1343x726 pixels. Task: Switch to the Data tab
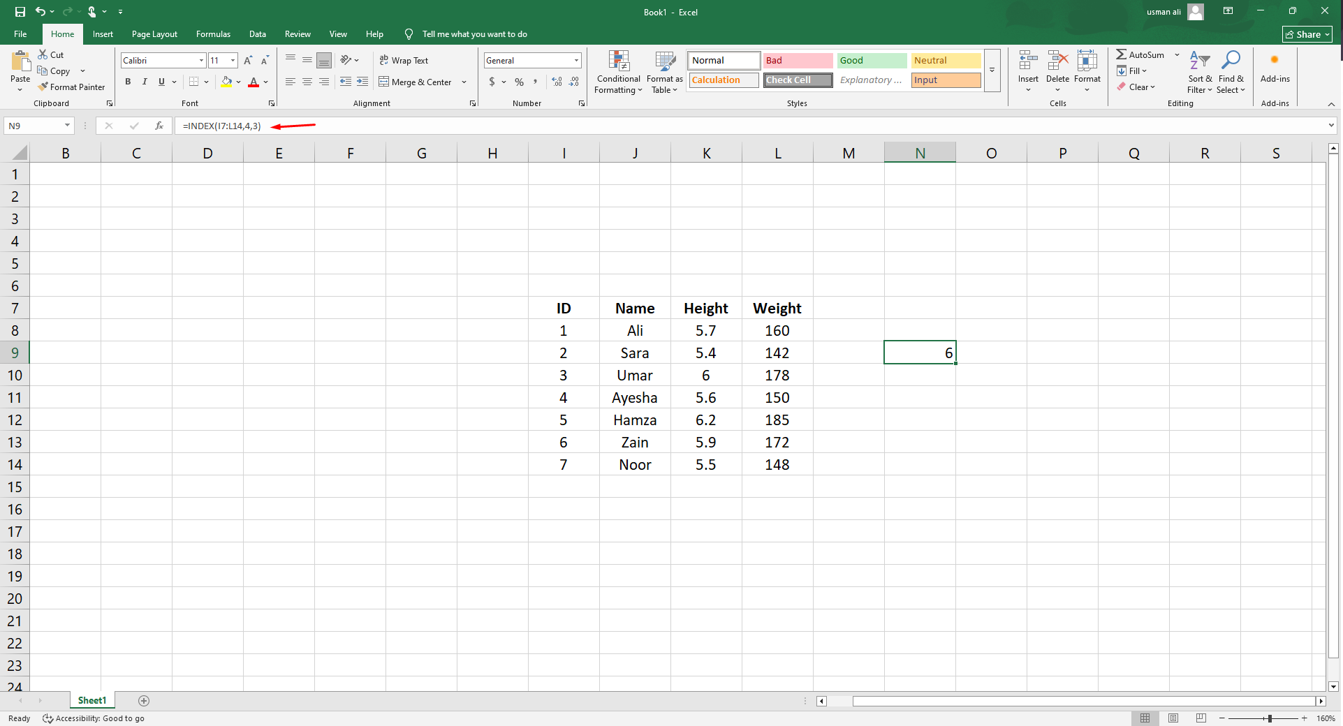pyautogui.click(x=258, y=34)
